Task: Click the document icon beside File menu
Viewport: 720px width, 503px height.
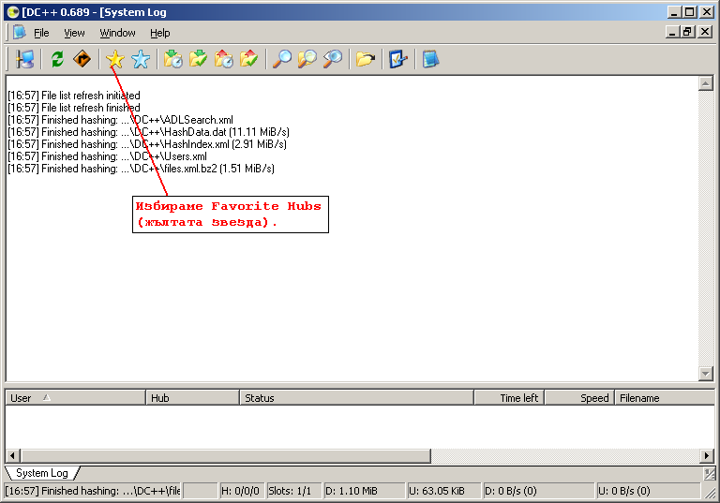Action: coord(20,33)
